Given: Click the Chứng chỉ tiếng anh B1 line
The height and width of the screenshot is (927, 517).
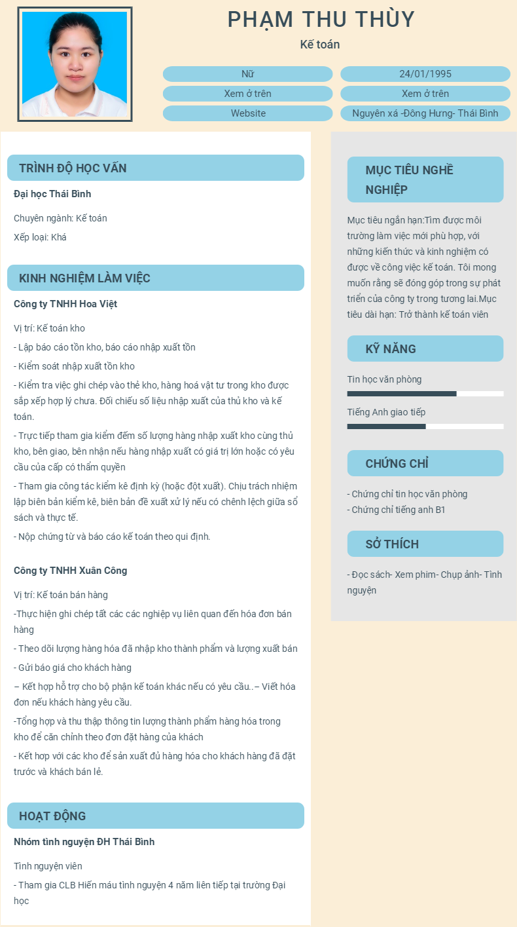Looking at the screenshot, I should tap(396, 510).
